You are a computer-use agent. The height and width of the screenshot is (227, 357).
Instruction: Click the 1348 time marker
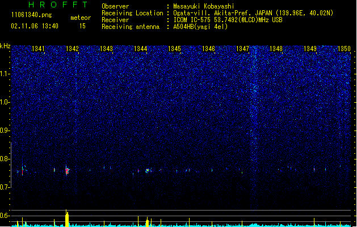point(276,49)
